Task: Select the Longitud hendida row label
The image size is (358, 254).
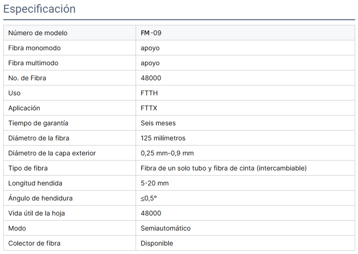Action: pyautogui.click(x=35, y=183)
